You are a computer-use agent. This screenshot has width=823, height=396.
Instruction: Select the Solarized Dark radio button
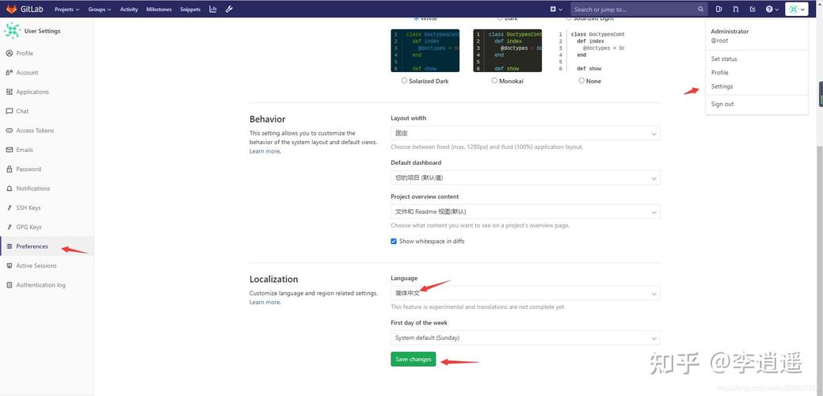click(405, 81)
